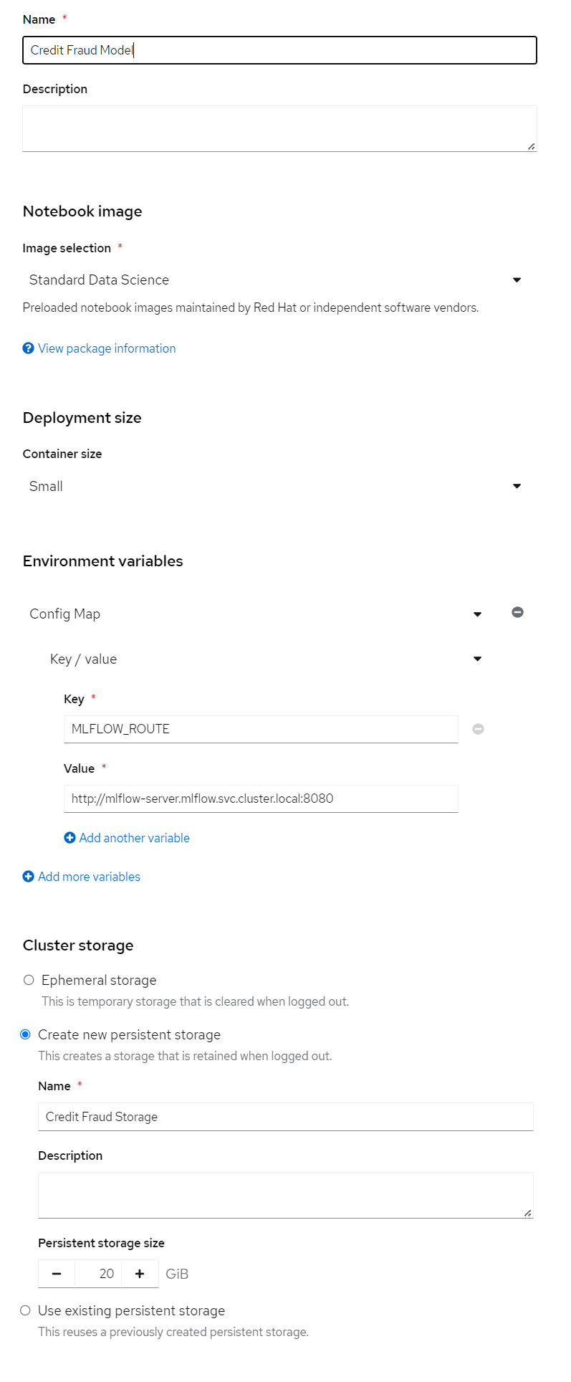This screenshot has width=571, height=1382.
Task: Choose Create new persistent storage radio button
Action: [25, 1034]
